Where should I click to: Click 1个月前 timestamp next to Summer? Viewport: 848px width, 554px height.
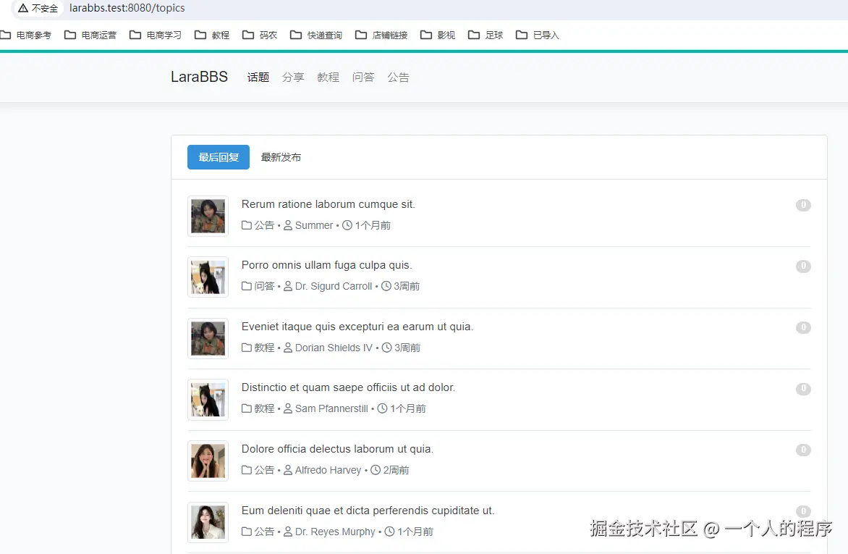click(x=367, y=225)
